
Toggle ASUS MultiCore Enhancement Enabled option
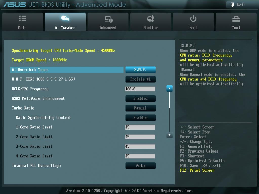[x=141, y=98]
